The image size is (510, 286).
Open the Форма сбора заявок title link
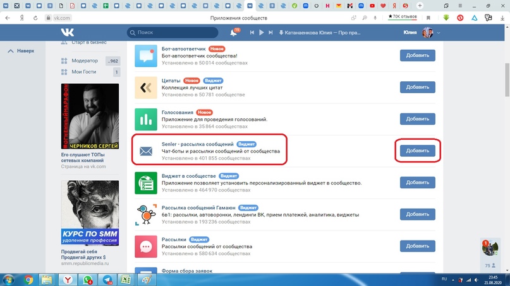coord(186,271)
